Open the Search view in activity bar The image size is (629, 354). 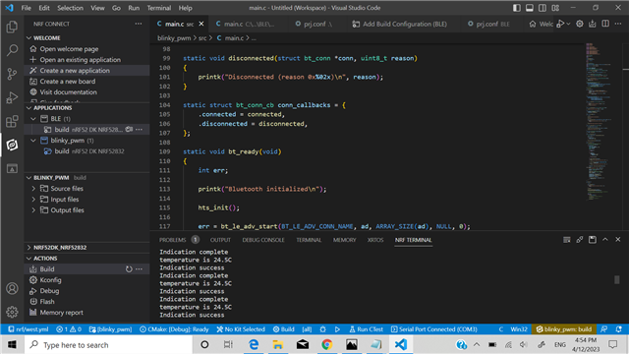[12, 50]
